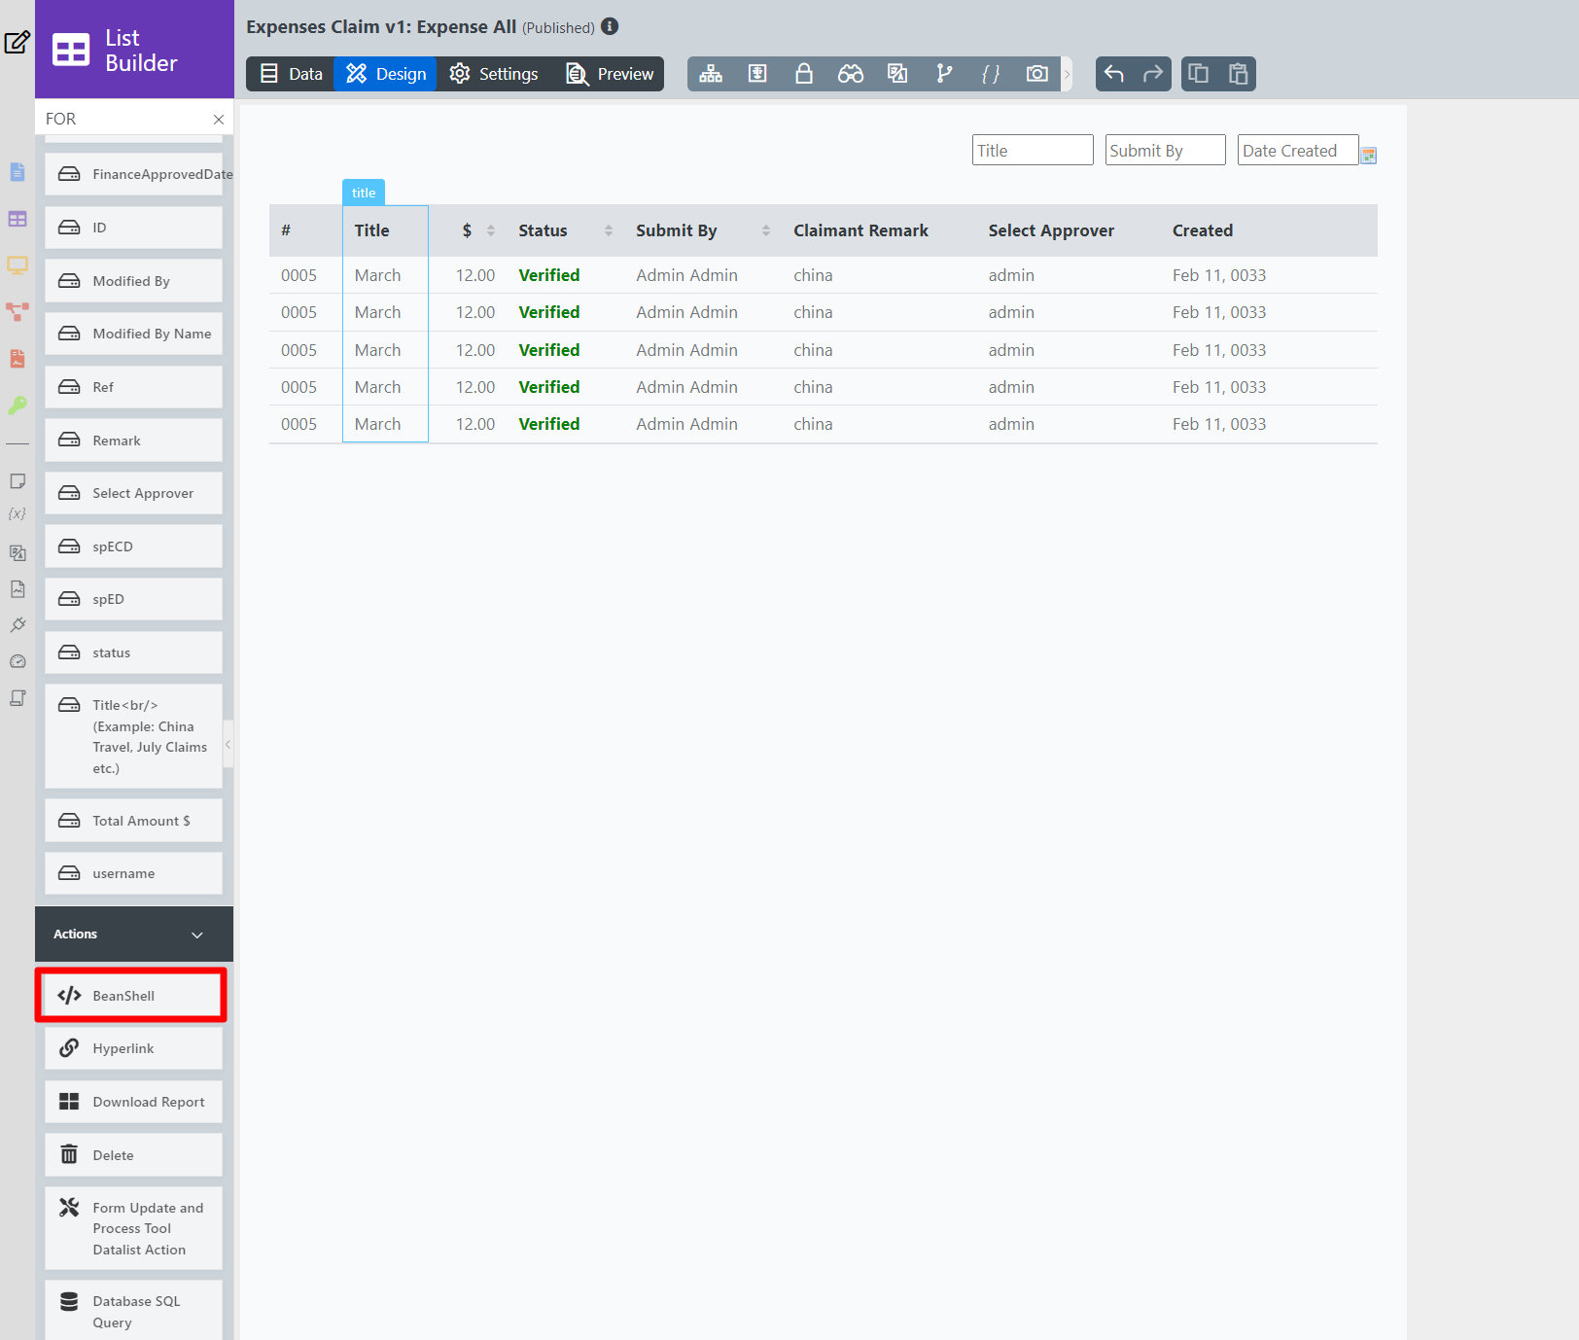Click the Submit By filter field
The width and height of the screenshot is (1579, 1340).
click(x=1165, y=151)
